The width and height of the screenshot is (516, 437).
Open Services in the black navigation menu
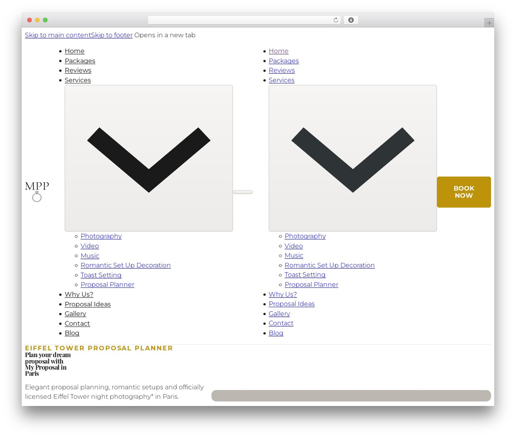78,80
